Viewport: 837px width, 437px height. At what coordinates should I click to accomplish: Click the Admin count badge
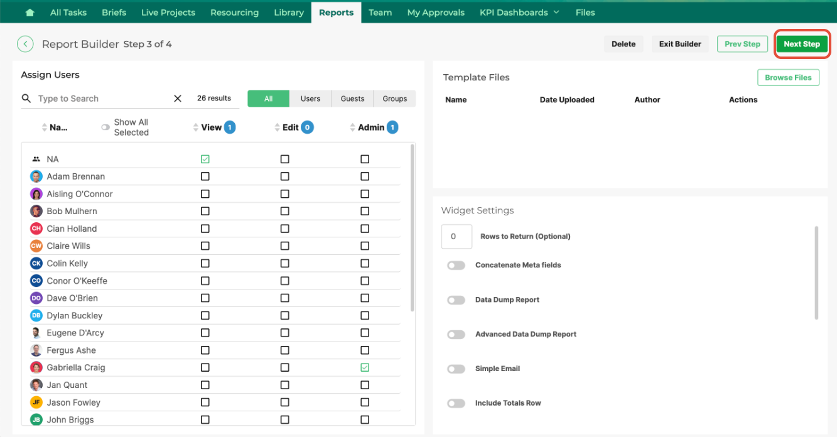click(x=392, y=127)
